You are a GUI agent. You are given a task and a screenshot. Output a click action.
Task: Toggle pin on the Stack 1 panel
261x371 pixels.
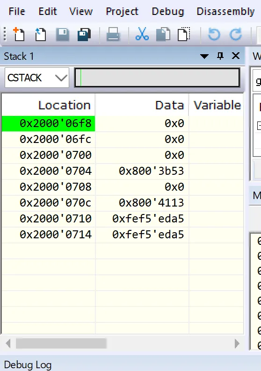pos(220,56)
